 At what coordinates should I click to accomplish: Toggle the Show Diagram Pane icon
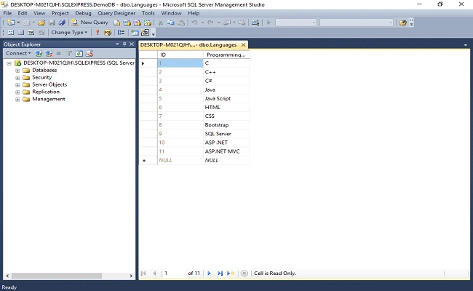point(11,32)
